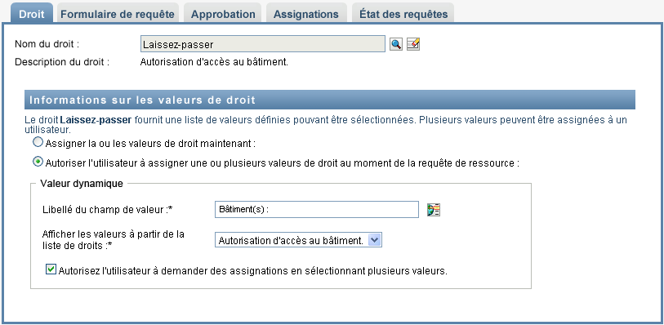Select 'Autoriser l'utilisateur à assigner' radio button
Screen dimensions: 664x325
pos(38,162)
